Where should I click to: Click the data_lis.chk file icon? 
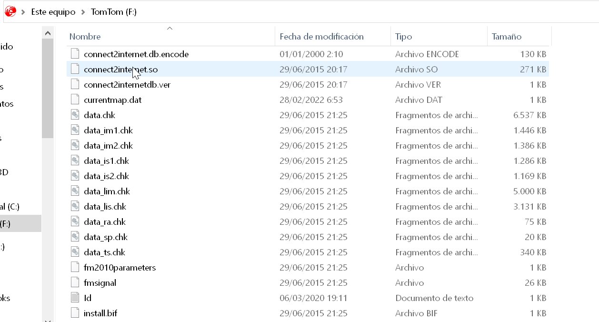tap(74, 206)
